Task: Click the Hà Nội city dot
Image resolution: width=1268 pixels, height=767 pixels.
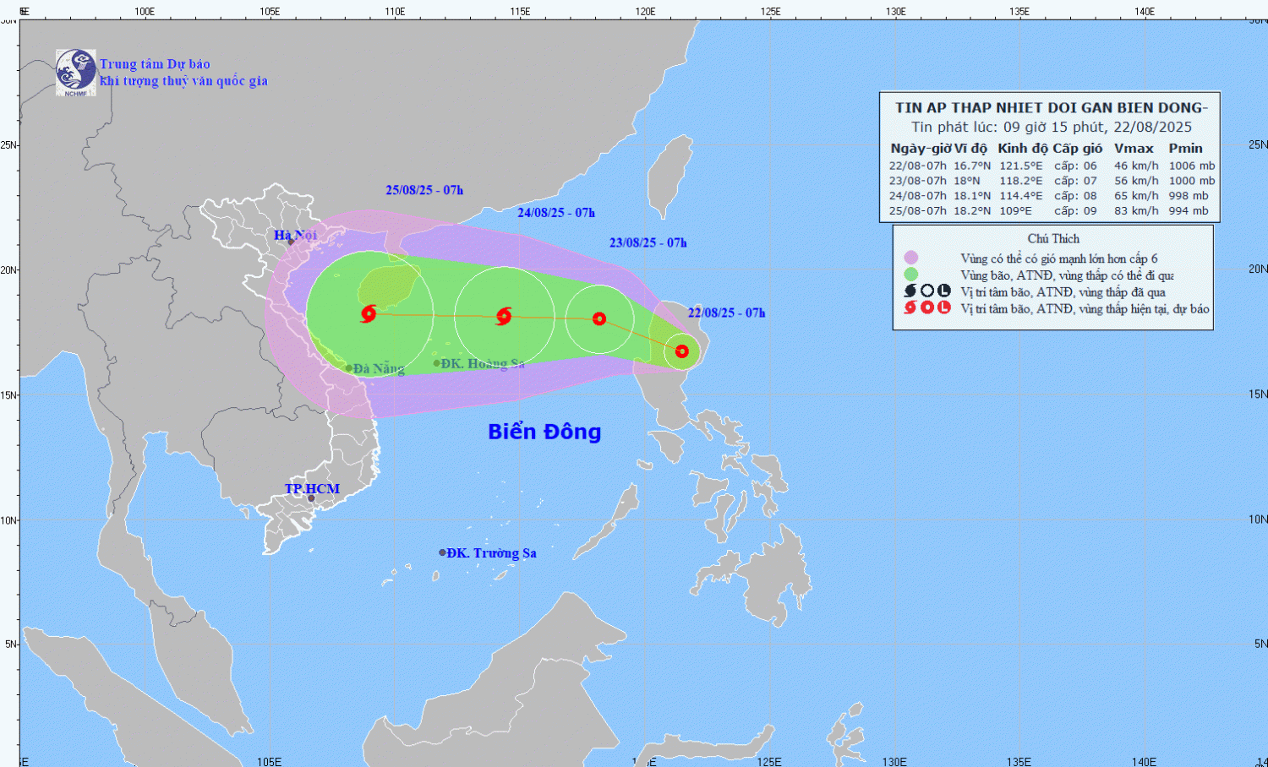Action: click(291, 242)
